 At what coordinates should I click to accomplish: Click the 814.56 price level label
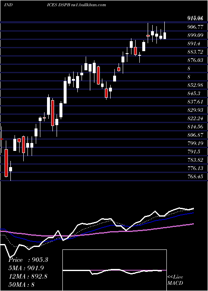(x=195, y=126)
